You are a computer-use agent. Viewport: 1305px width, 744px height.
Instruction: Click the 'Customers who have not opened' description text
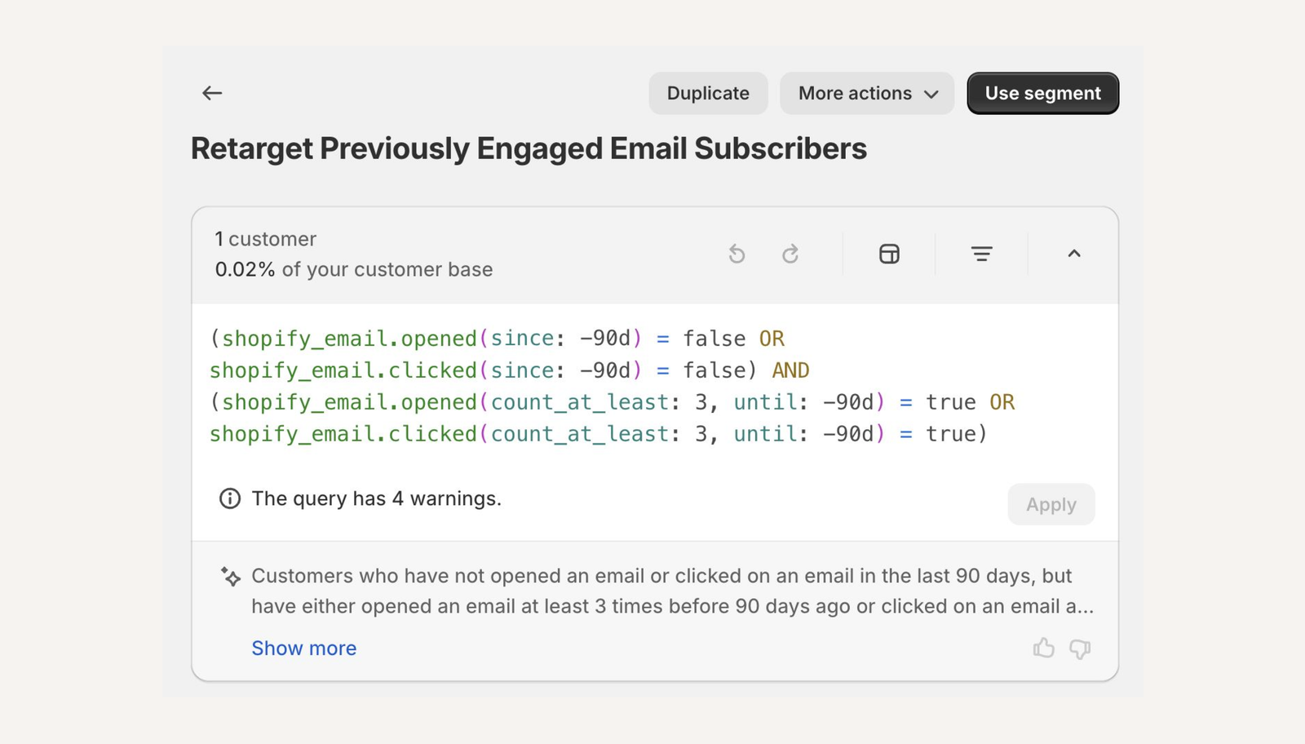pos(672,591)
